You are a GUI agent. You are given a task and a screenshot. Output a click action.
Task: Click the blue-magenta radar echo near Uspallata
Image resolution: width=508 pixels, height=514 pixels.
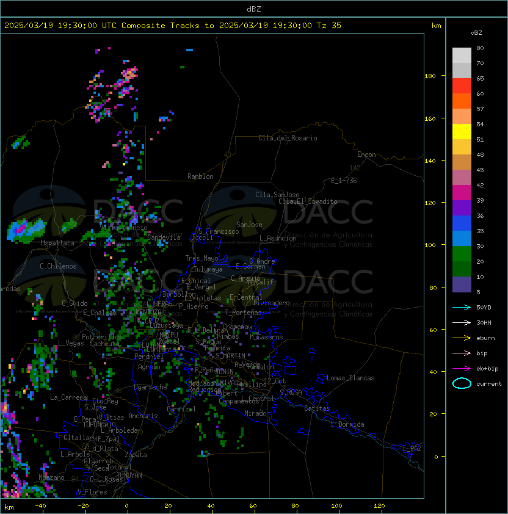pos(26,231)
